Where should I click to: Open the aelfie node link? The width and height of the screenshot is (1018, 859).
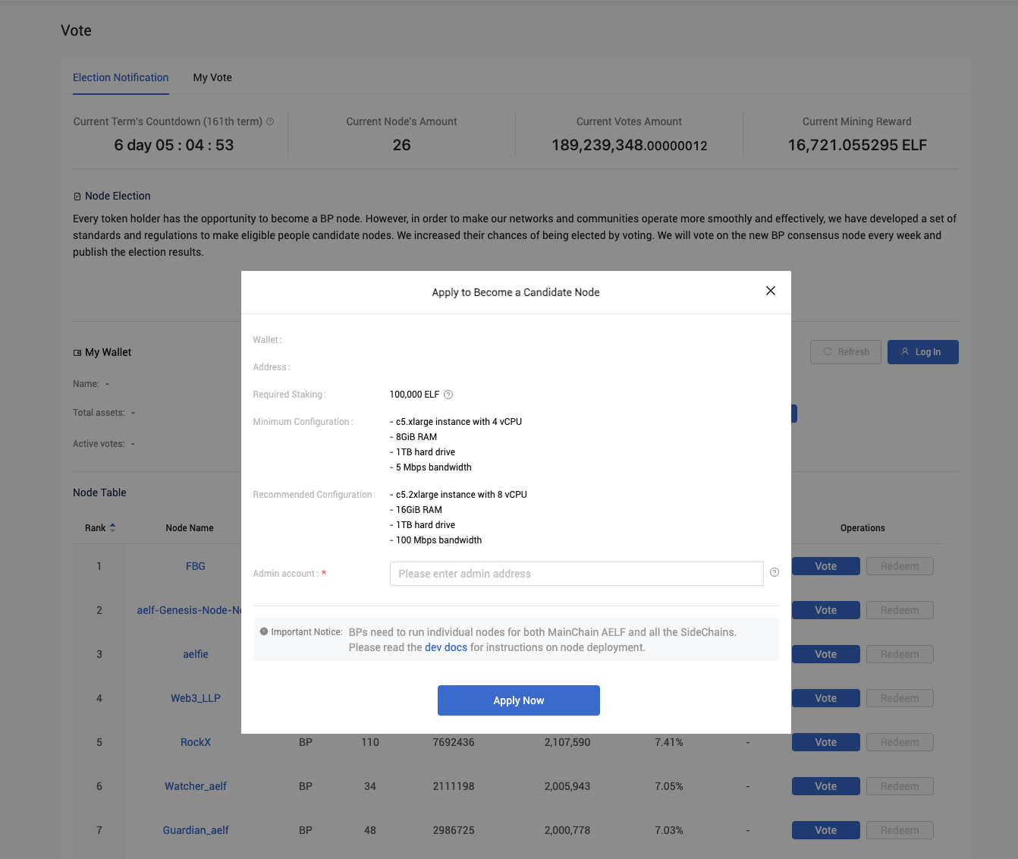[x=196, y=654]
